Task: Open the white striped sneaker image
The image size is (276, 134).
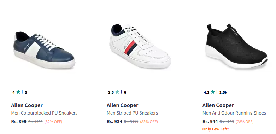Action: click(140, 46)
